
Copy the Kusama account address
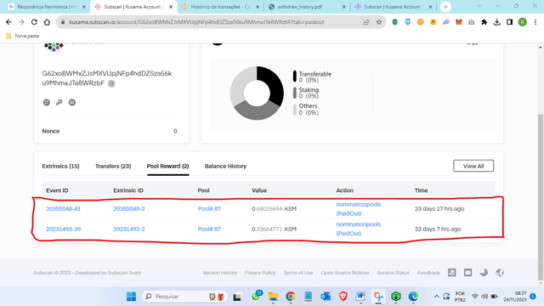tap(111, 83)
